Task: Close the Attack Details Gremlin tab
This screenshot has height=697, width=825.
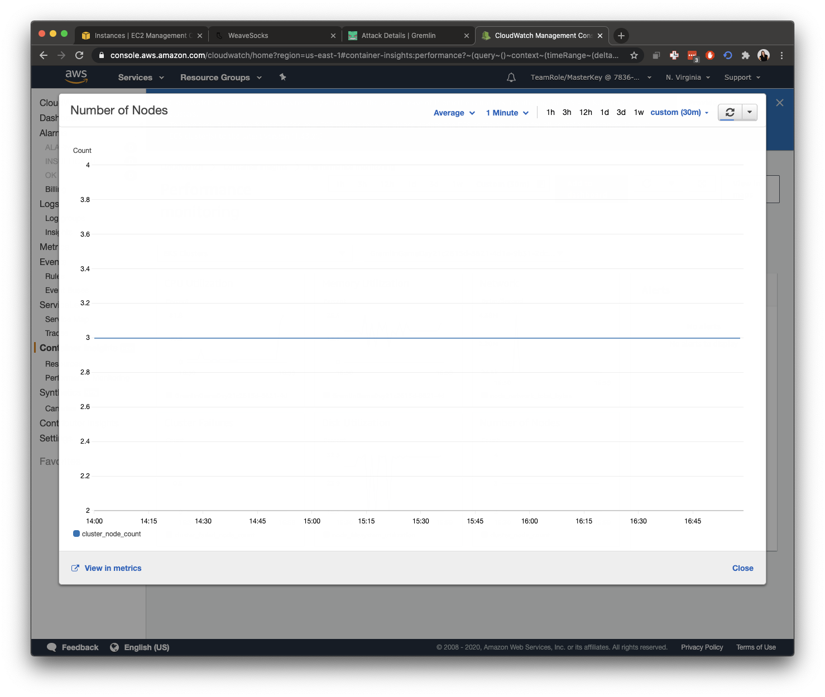Action: click(x=466, y=36)
